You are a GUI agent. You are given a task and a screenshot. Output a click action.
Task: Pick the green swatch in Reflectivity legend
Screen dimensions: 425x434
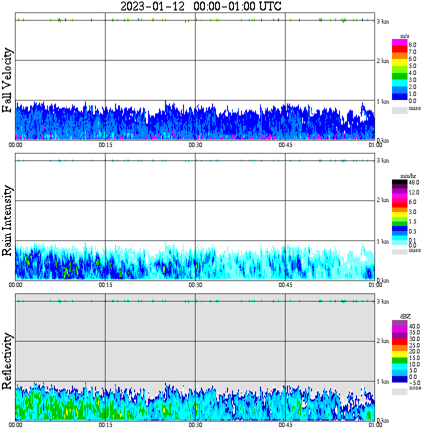click(399, 360)
